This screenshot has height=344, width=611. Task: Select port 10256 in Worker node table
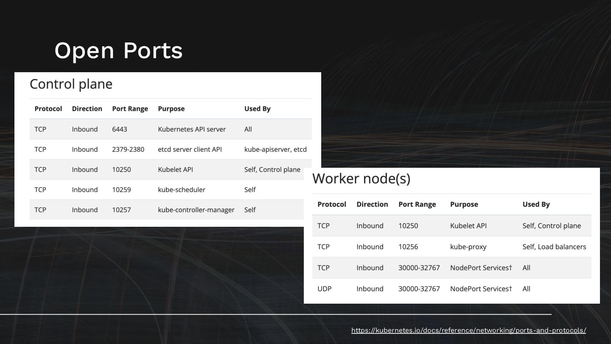pos(408,247)
